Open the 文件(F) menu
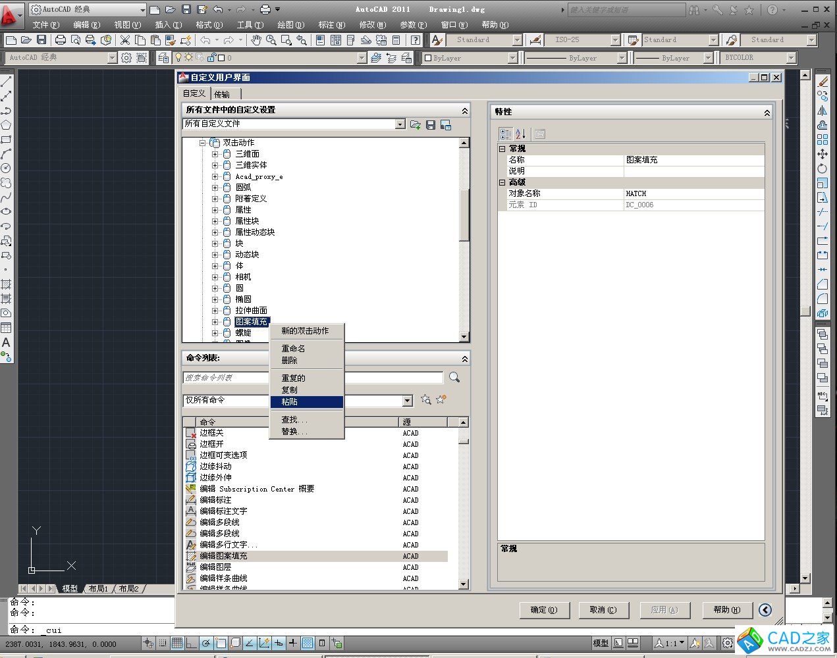 tap(46, 24)
